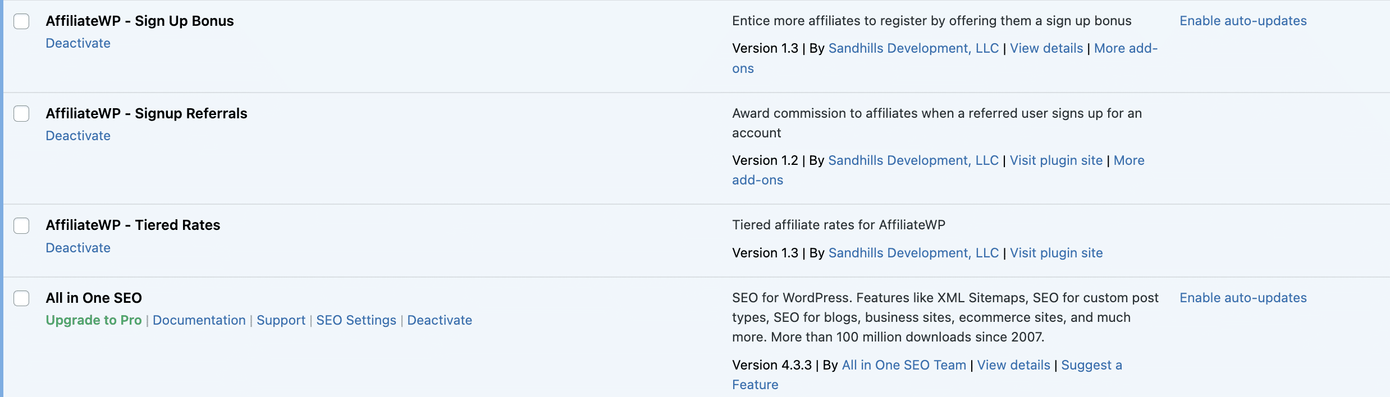Click the 'SEO for WordPress' description text
Viewport: 1390px width, 397px height.
point(945,317)
